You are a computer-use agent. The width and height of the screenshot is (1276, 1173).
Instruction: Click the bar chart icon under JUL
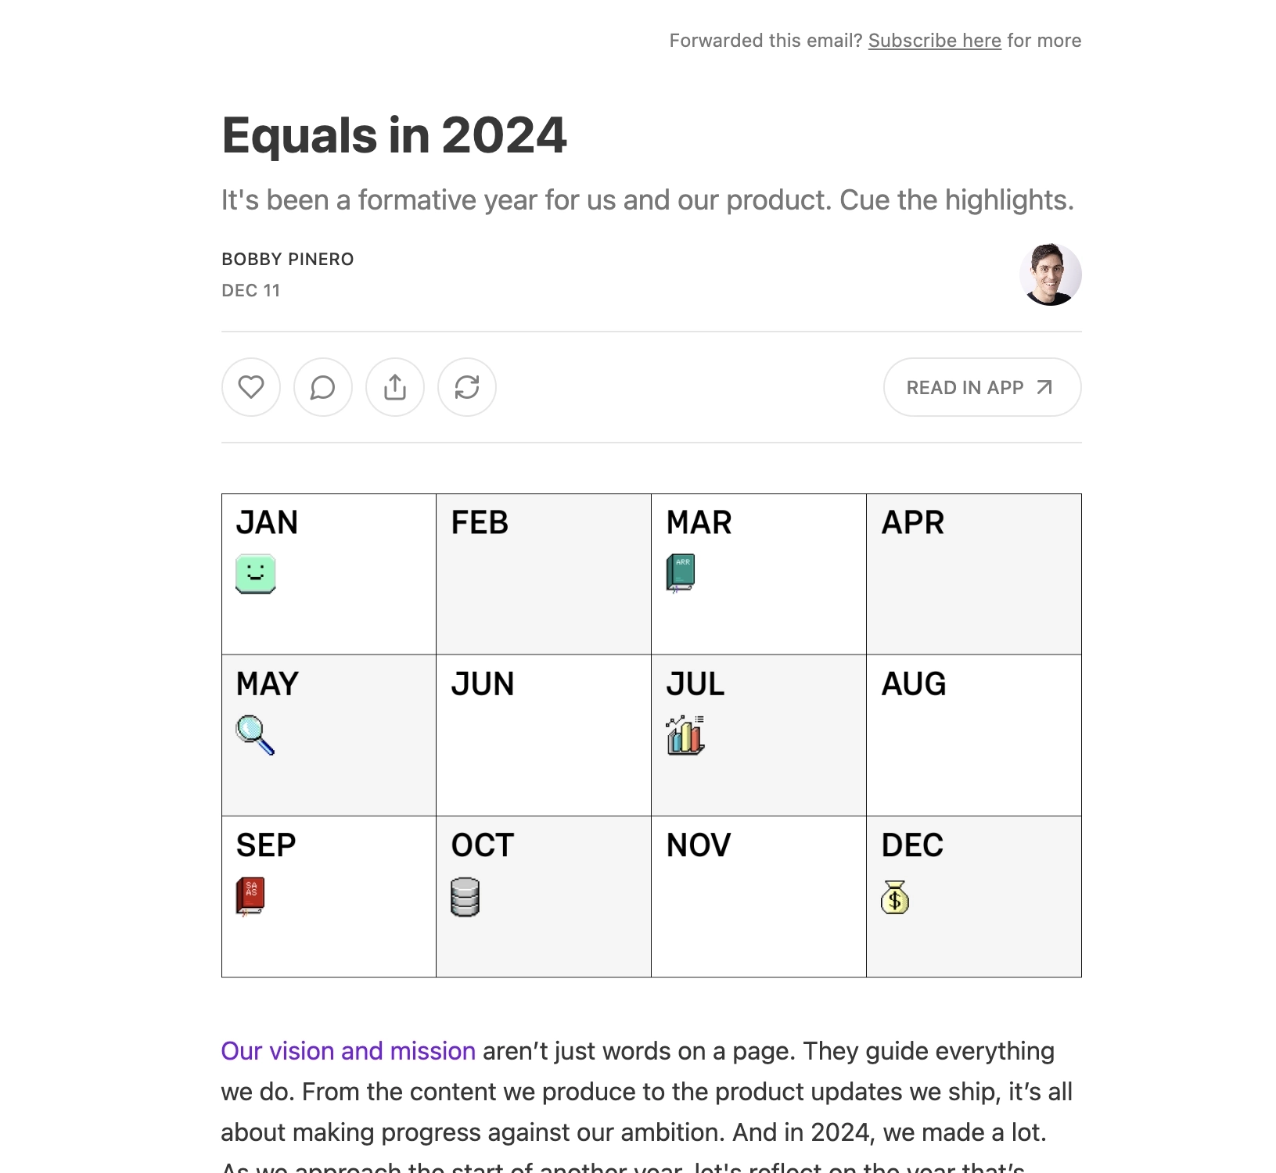click(x=684, y=736)
